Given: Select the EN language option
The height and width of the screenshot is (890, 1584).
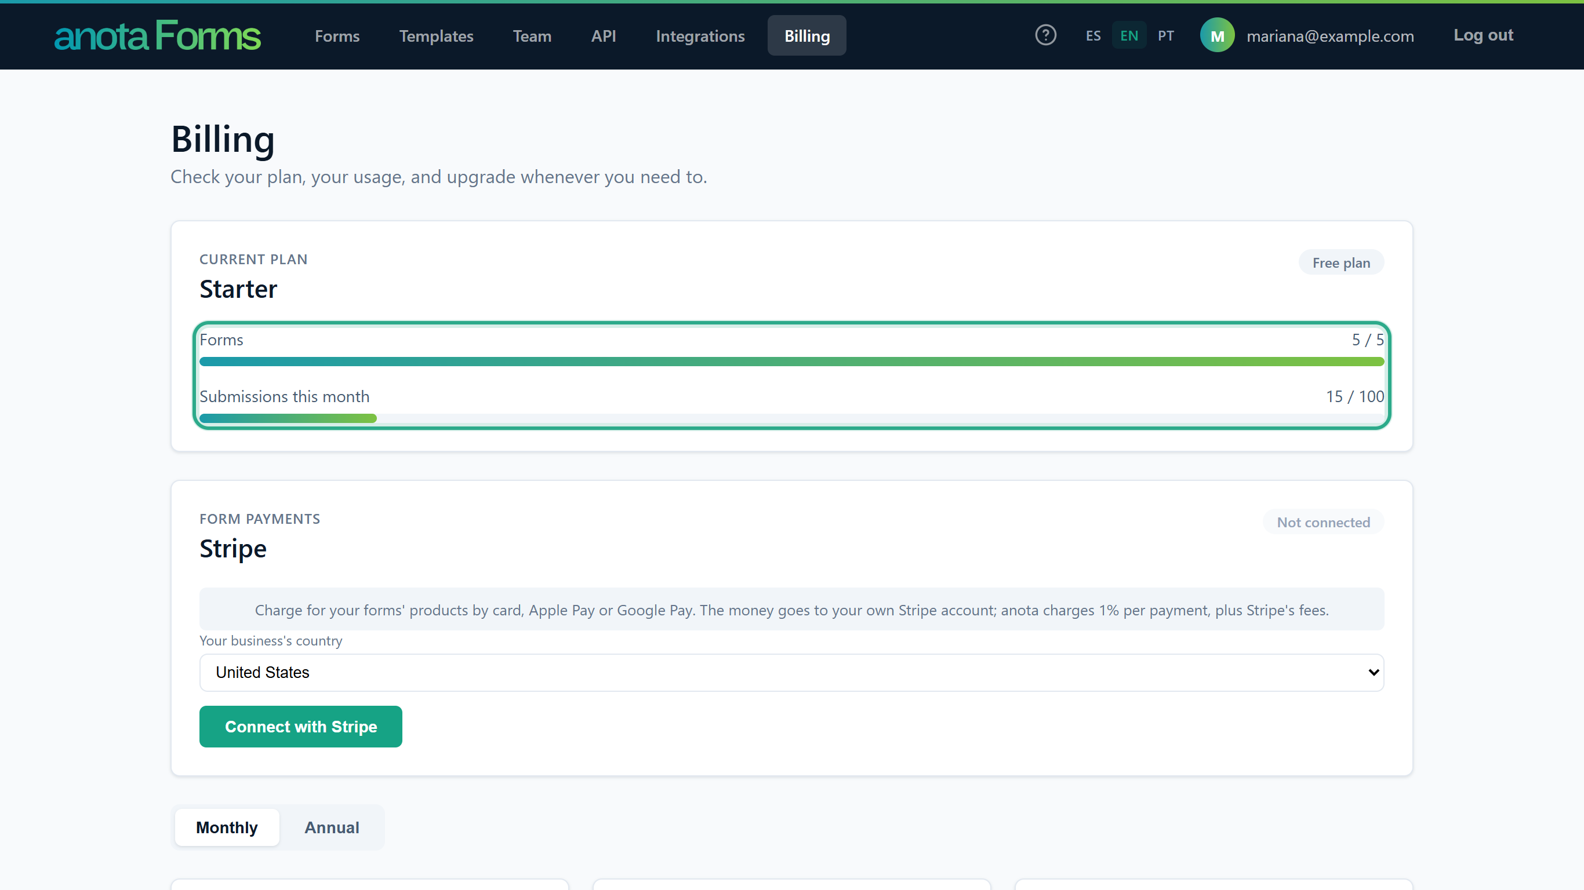Looking at the screenshot, I should click(1128, 36).
